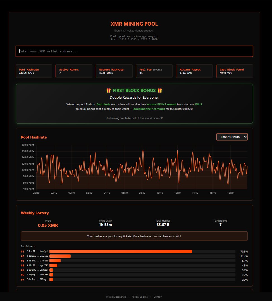Select the Network Hashrate stat card
This screenshot has width=272, height=301.
point(114,71)
